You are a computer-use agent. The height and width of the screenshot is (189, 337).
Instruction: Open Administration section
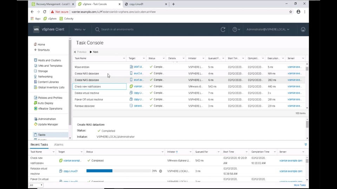pyautogui.click(x=45, y=119)
